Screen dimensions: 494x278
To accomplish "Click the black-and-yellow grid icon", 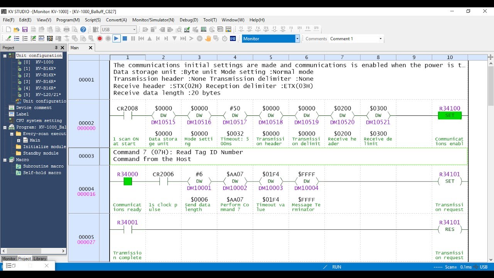I will (50, 39).
